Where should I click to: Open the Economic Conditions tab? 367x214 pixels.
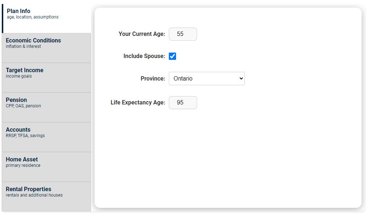coord(46,48)
